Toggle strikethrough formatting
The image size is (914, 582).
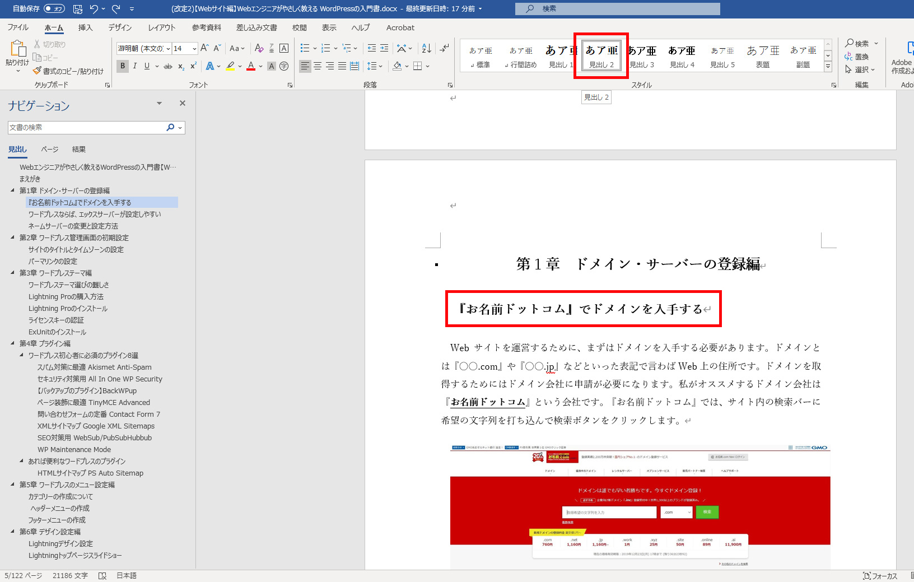167,66
